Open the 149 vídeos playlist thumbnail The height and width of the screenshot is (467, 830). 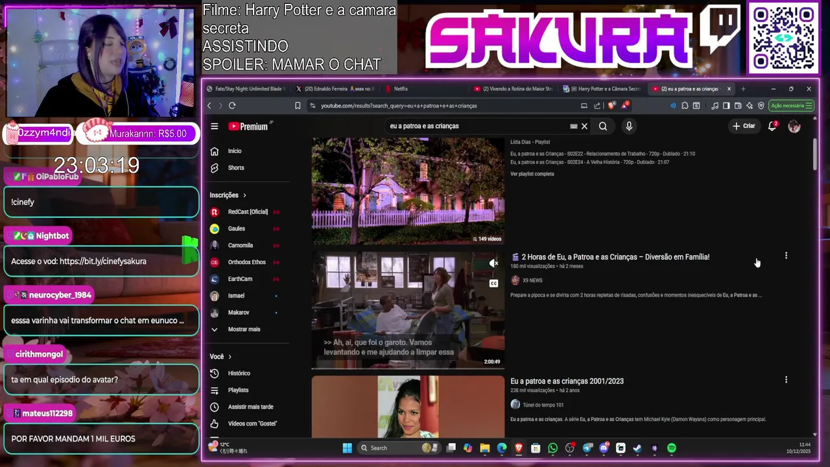408,191
